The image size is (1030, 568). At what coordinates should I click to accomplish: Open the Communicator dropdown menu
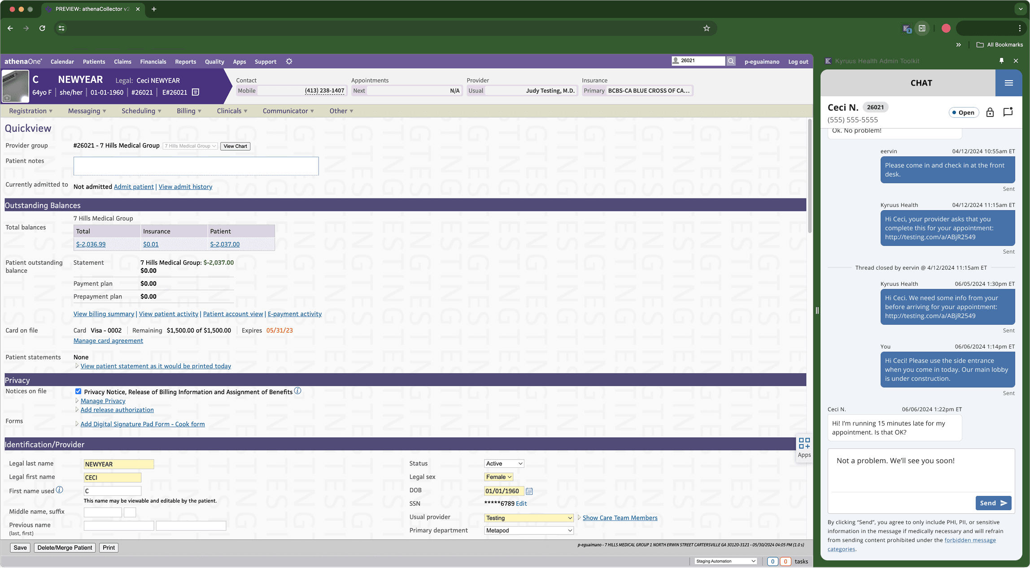tap(288, 111)
